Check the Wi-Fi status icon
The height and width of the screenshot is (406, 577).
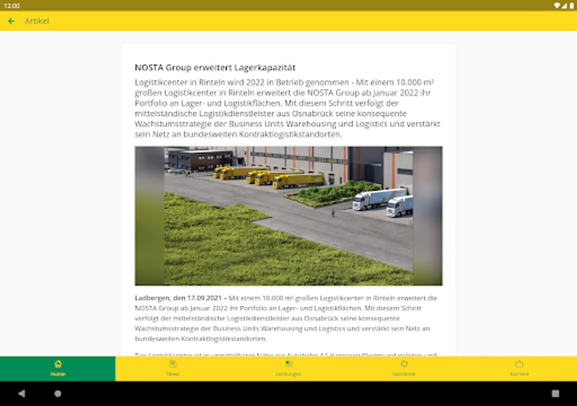(x=557, y=5)
